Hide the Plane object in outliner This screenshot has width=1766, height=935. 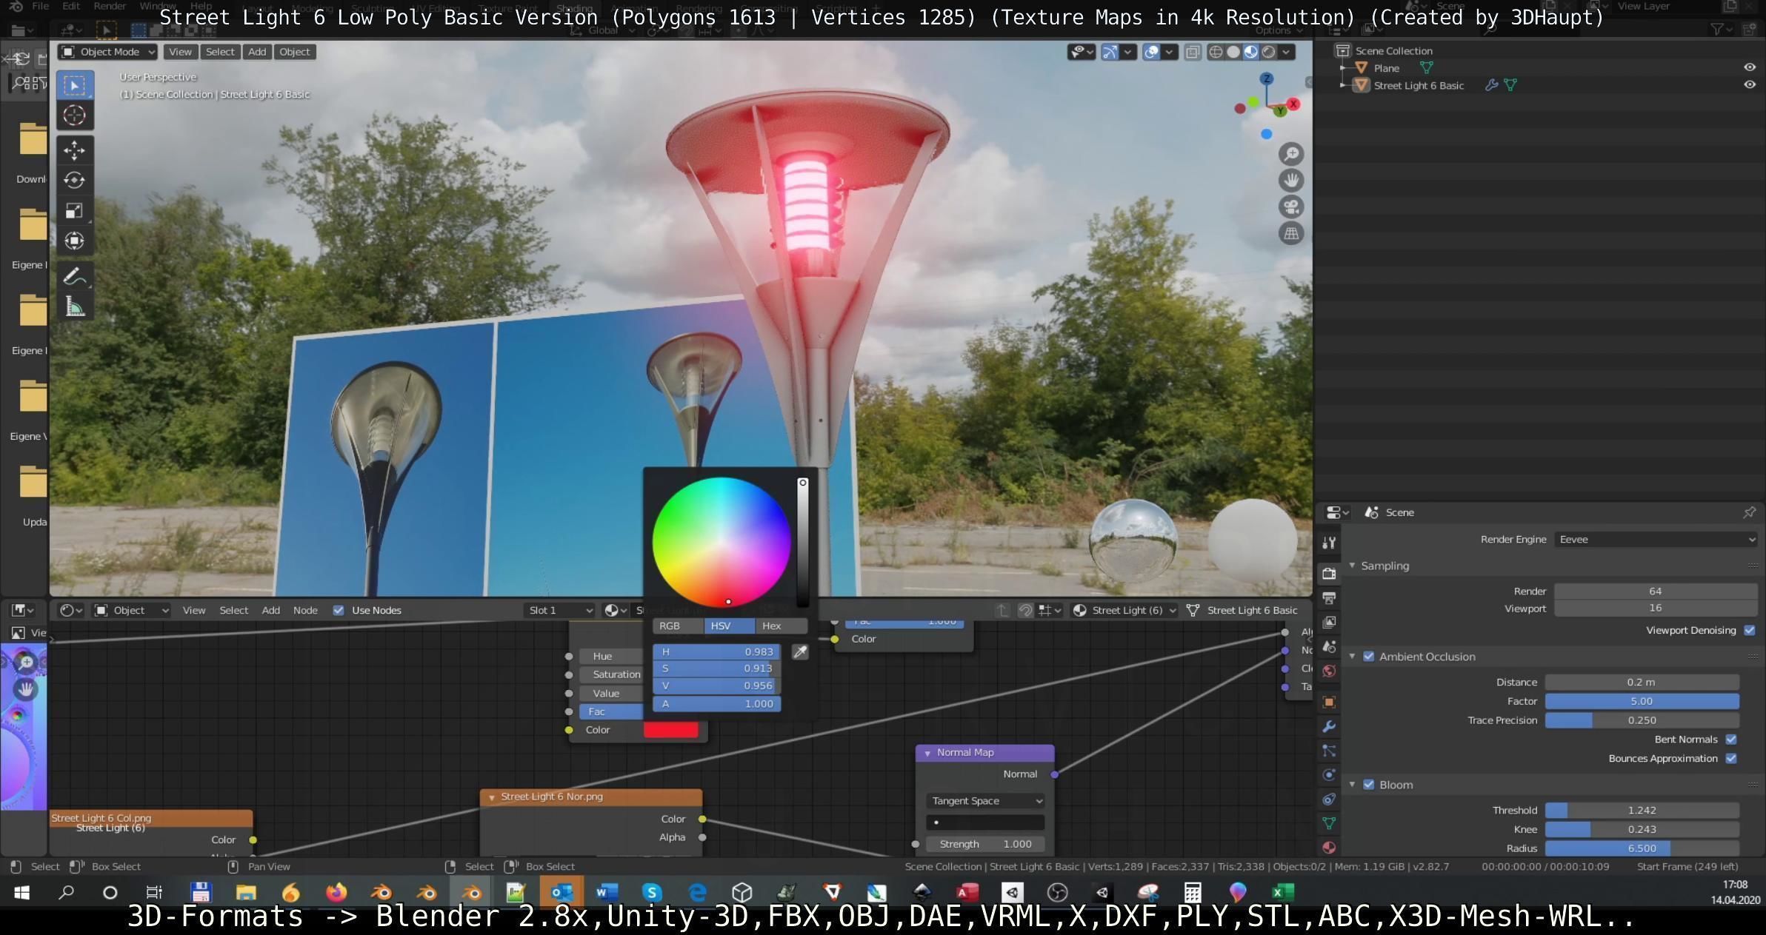(1750, 67)
